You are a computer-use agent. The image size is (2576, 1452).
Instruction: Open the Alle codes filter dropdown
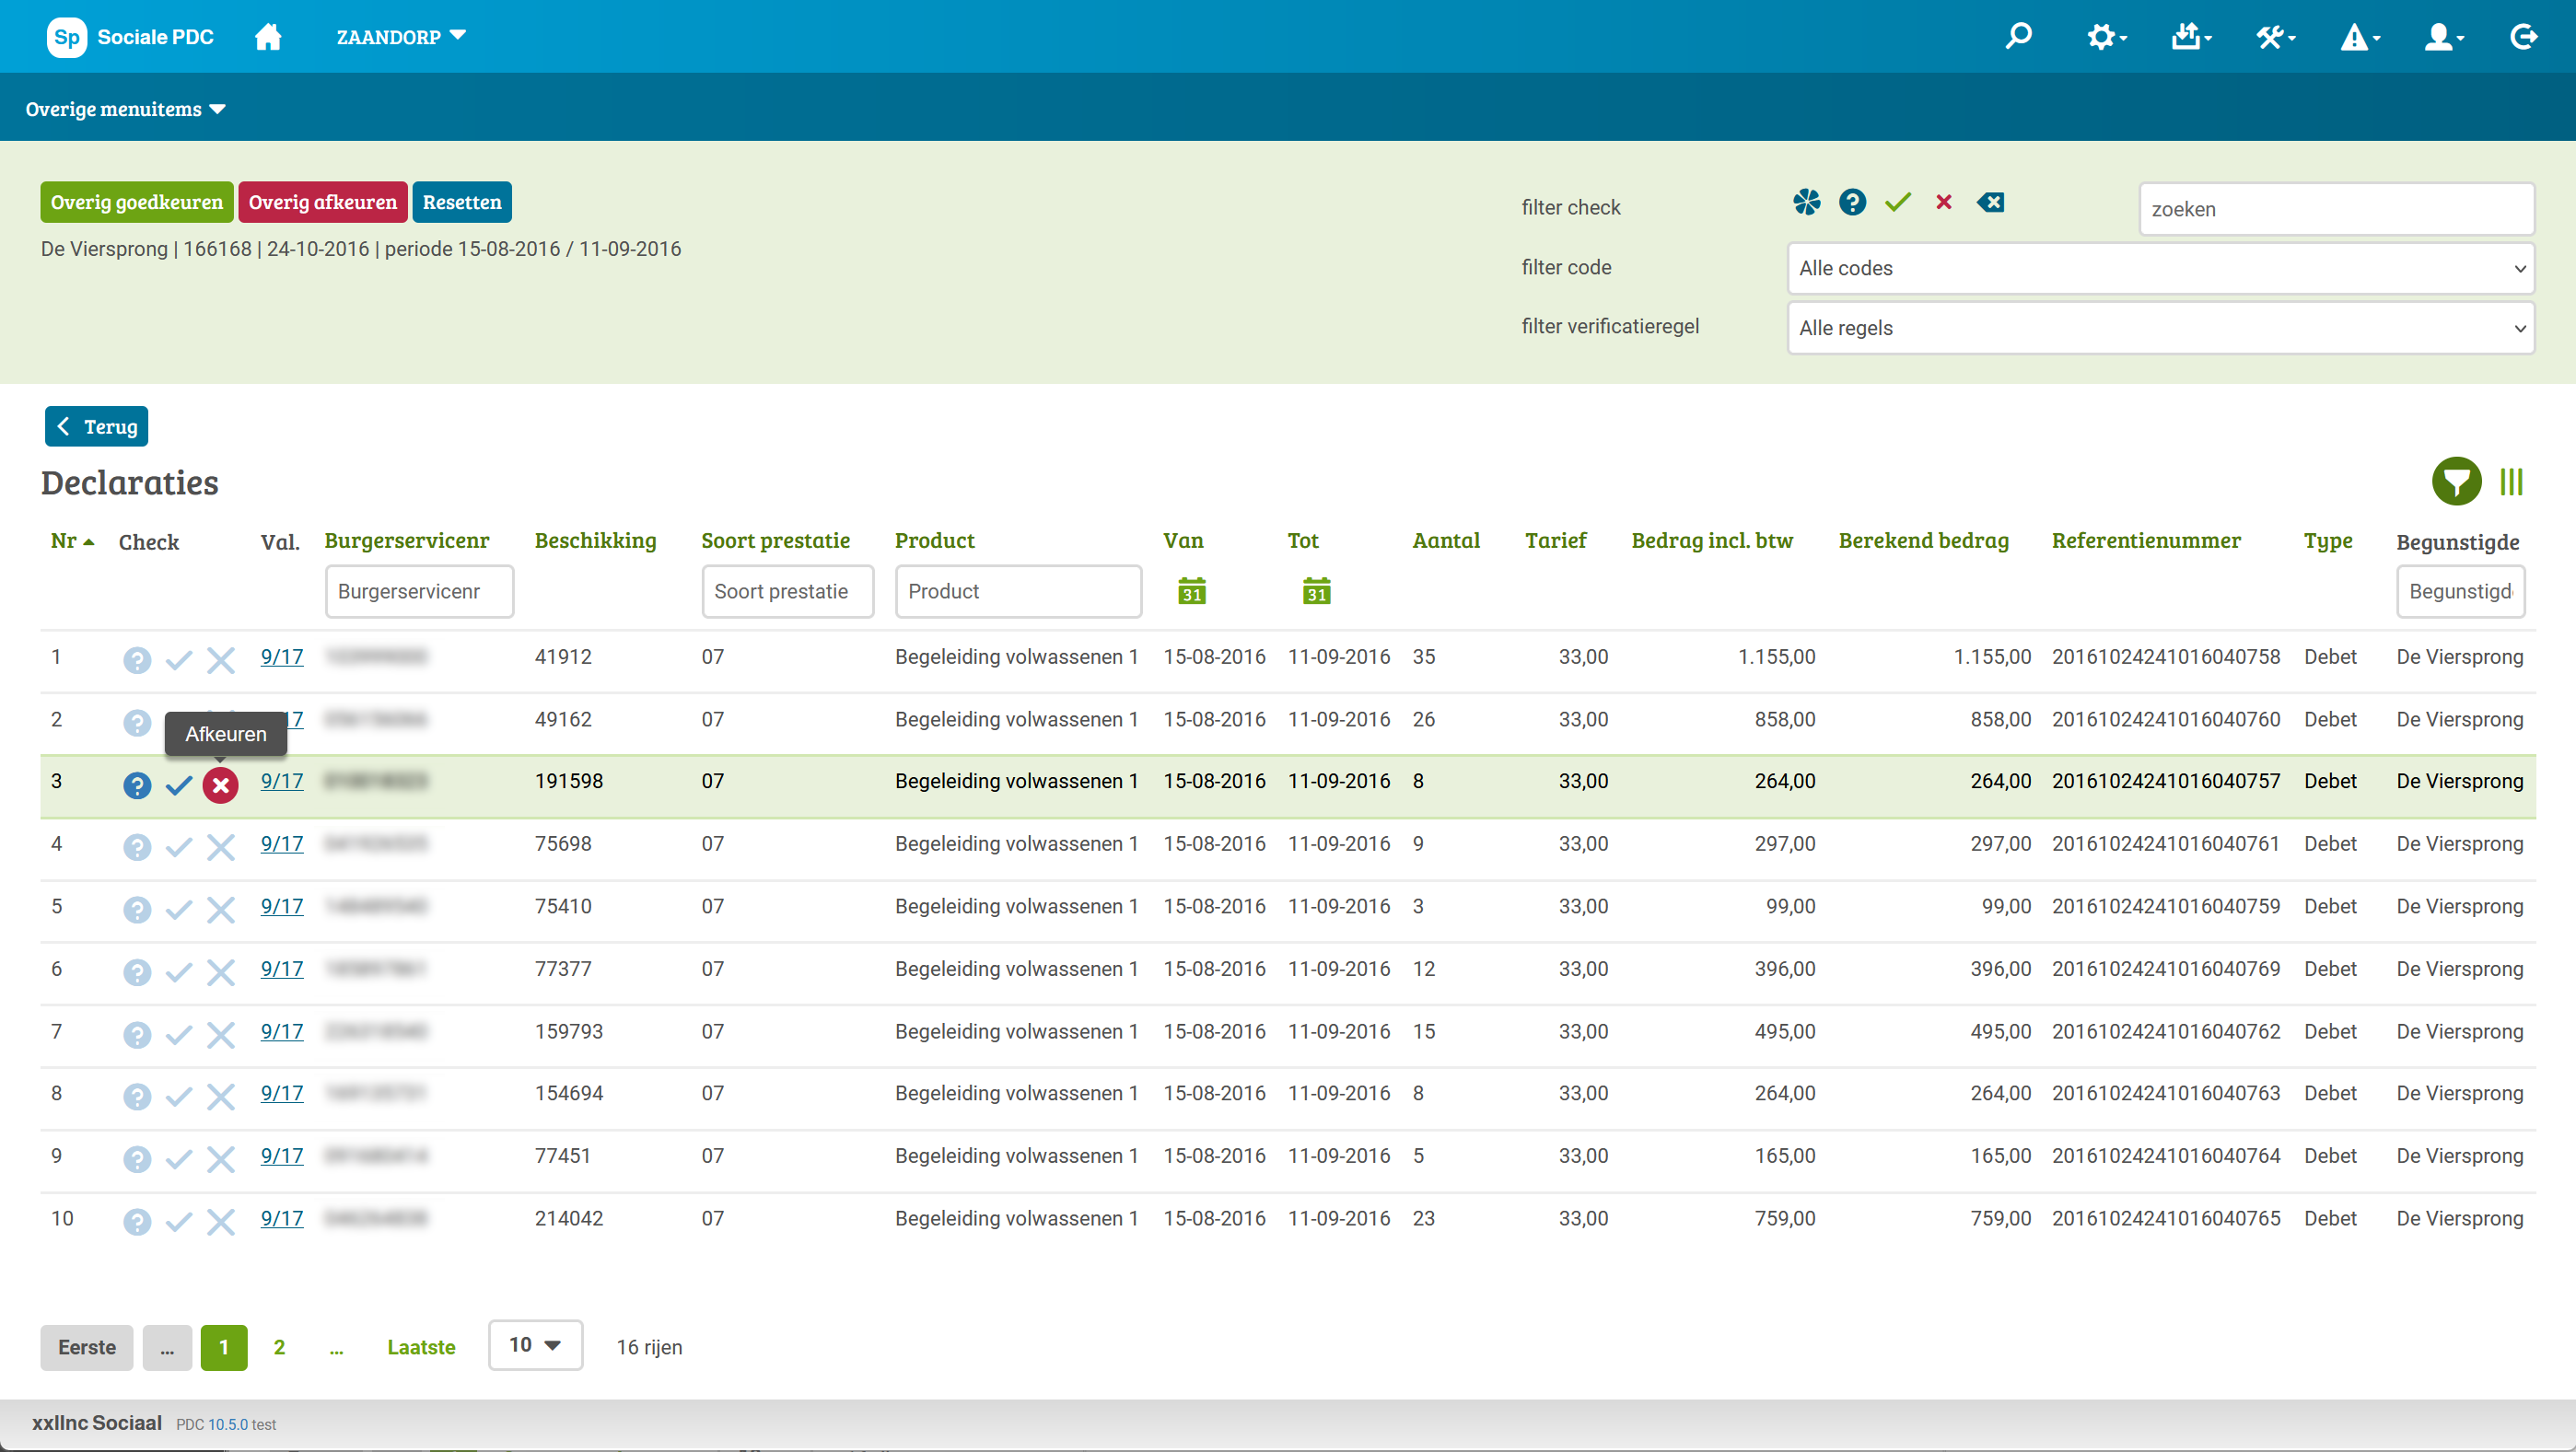(2160, 268)
